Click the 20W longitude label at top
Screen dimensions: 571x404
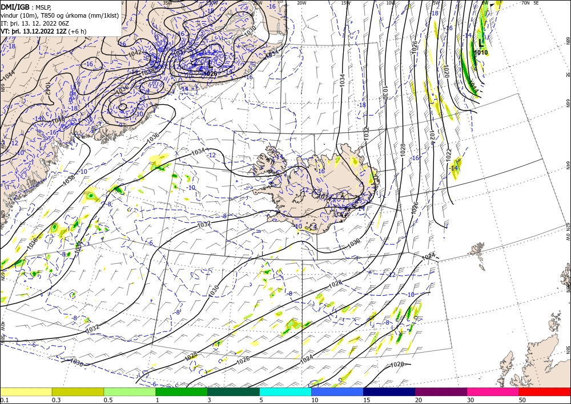(x=301, y=3)
